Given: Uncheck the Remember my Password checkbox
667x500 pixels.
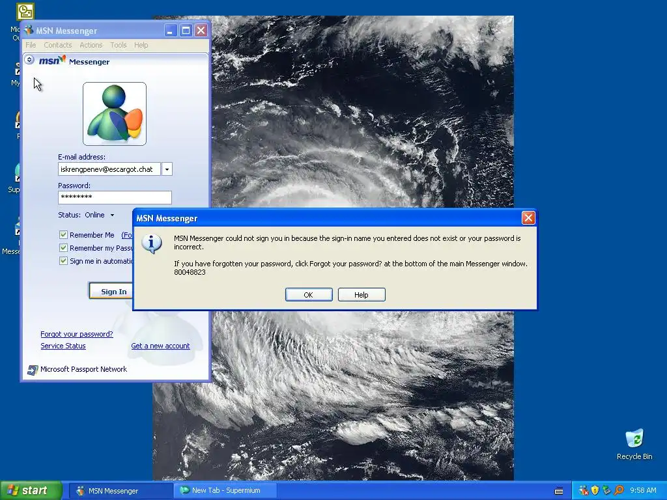Looking at the screenshot, I should (63, 248).
